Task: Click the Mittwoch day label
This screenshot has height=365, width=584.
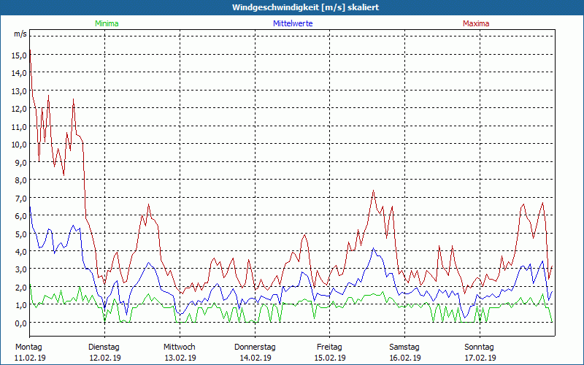Action: [179, 347]
